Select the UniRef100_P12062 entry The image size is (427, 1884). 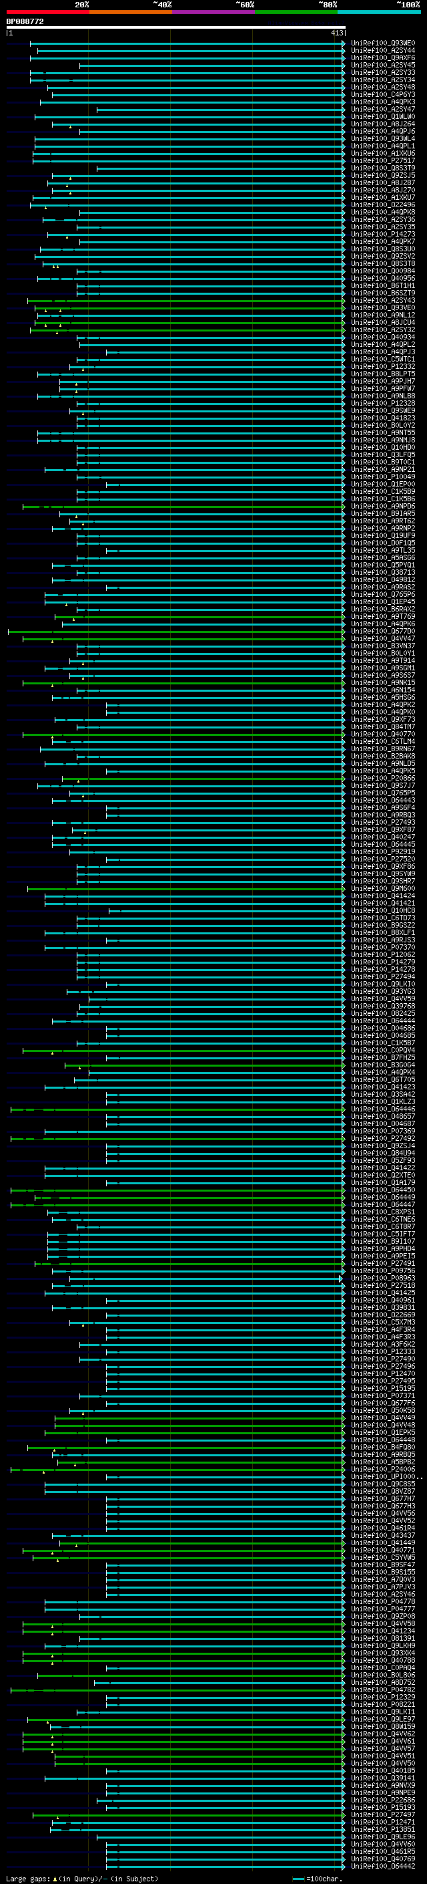[382, 954]
